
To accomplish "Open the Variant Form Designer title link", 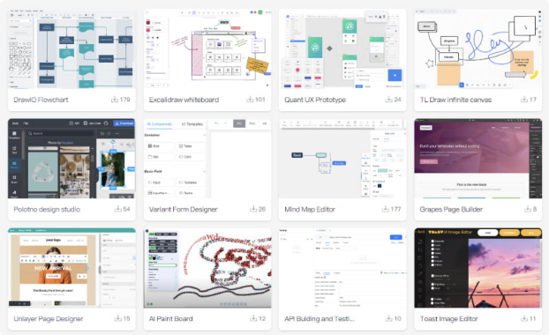I will coord(183,209).
